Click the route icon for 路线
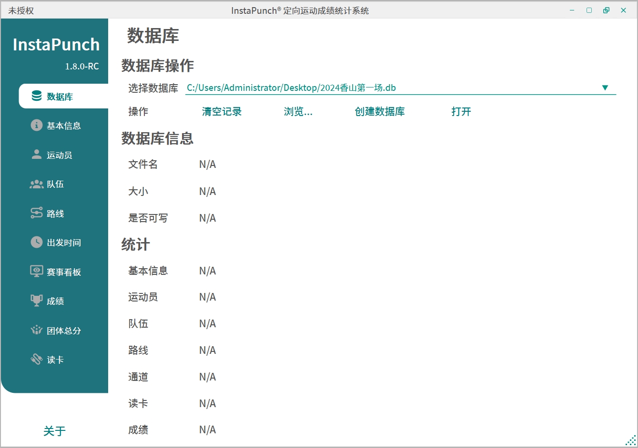 click(37, 213)
